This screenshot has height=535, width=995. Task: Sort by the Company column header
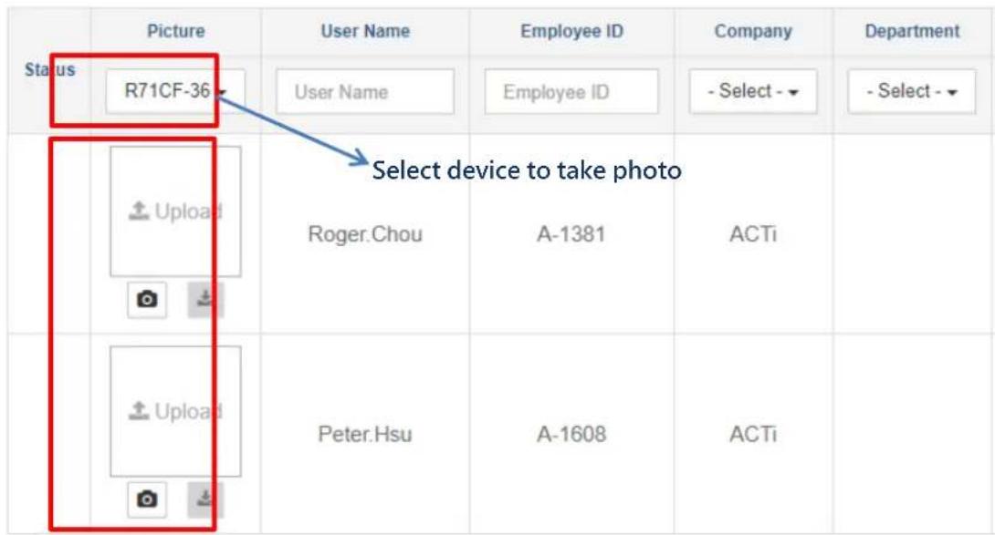[x=753, y=31]
